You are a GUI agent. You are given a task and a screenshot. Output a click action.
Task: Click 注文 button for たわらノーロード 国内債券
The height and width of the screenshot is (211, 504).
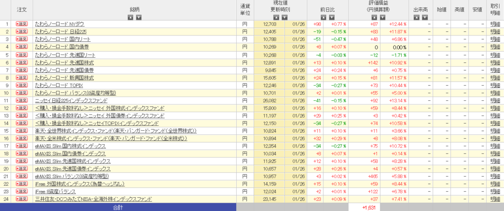pyautogui.click(x=22, y=47)
